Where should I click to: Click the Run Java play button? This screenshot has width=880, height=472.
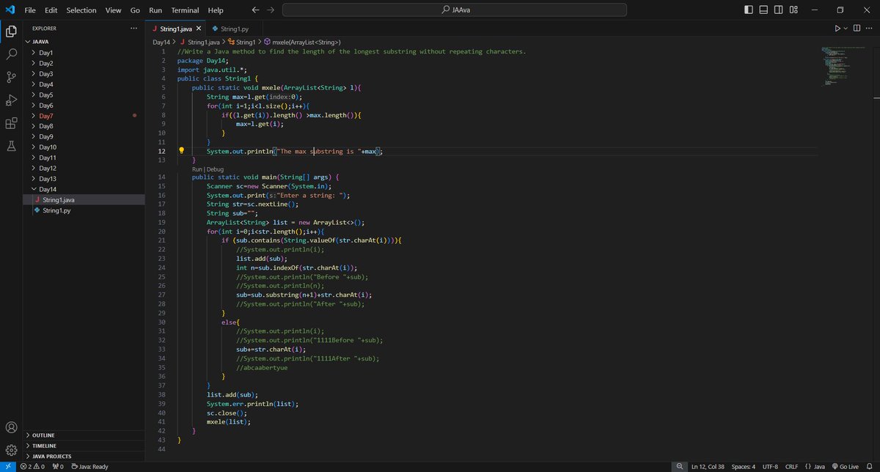pos(837,29)
